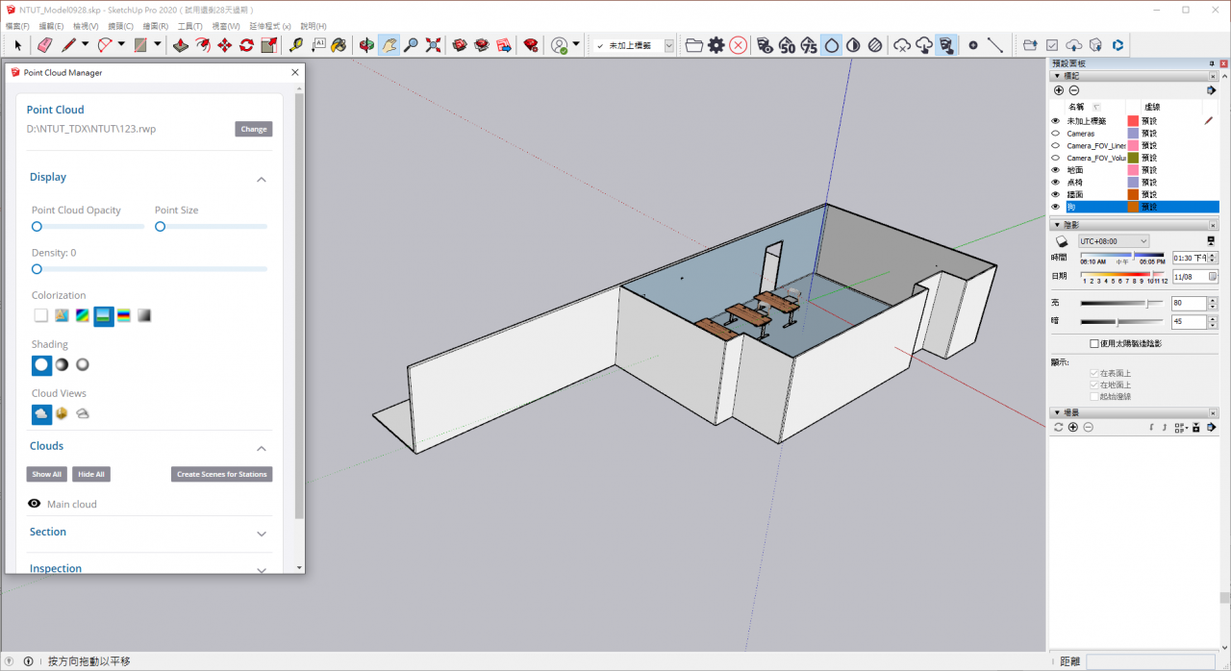Click the red circled X icon
This screenshot has height=671, width=1231.
pyautogui.click(x=738, y=45)
